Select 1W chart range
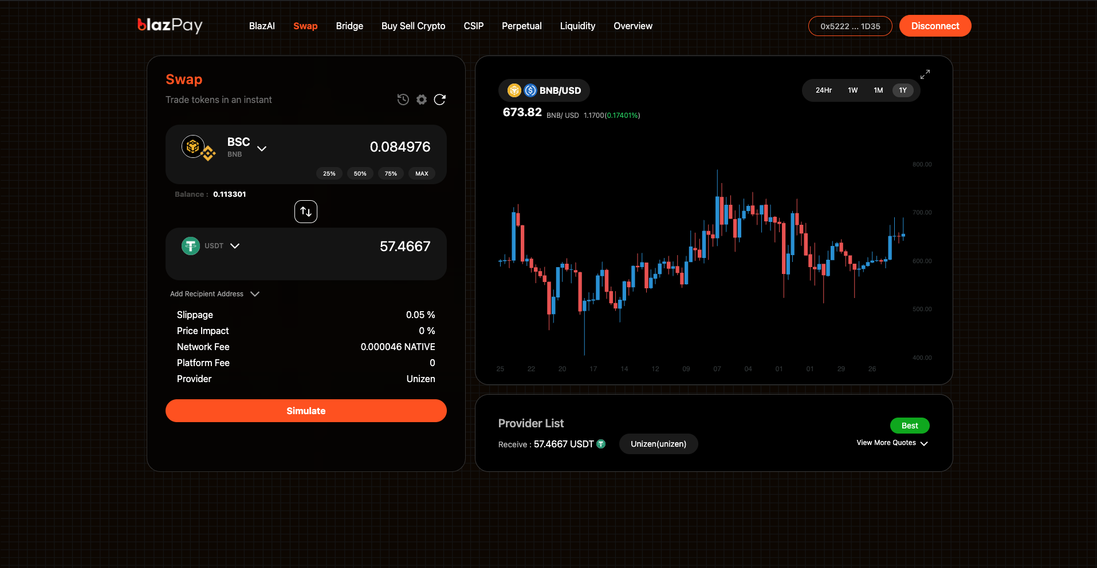This screenshot has width=1097, height=568. (x=853, y=90)
